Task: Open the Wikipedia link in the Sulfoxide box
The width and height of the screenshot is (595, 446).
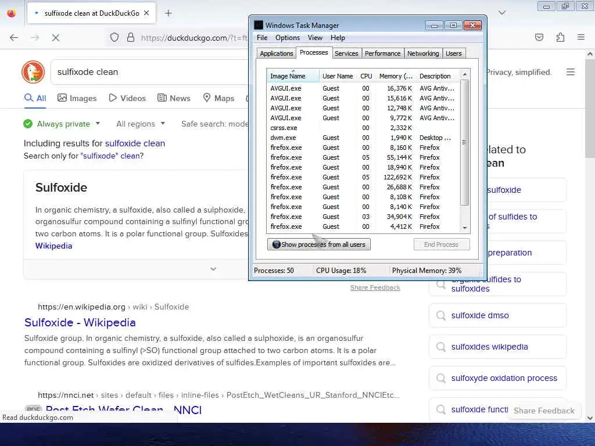Action: coord(53,246)
